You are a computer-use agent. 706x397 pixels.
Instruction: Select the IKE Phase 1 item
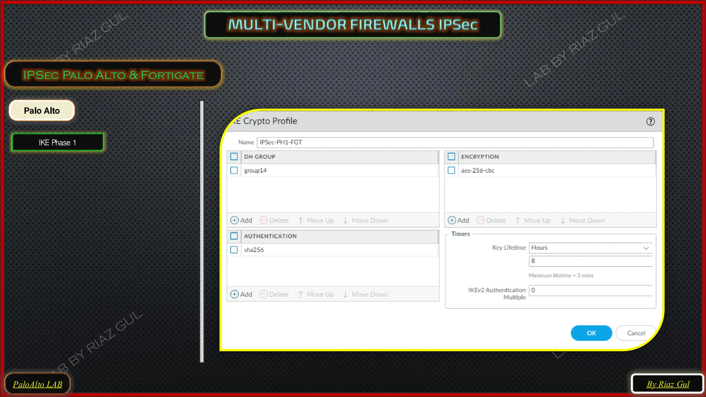[x=58, y=142]
